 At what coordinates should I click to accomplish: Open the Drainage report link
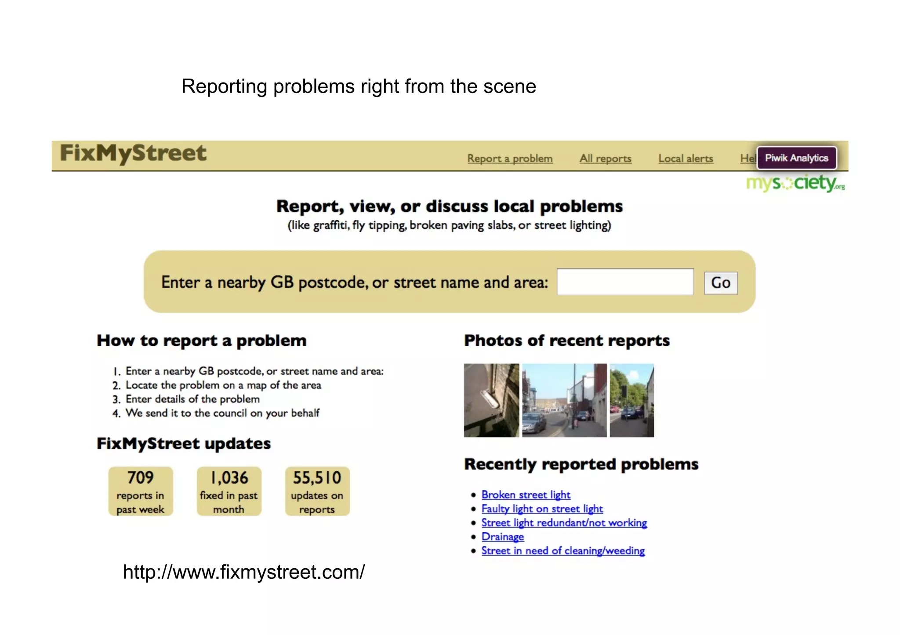pos(503,537)
